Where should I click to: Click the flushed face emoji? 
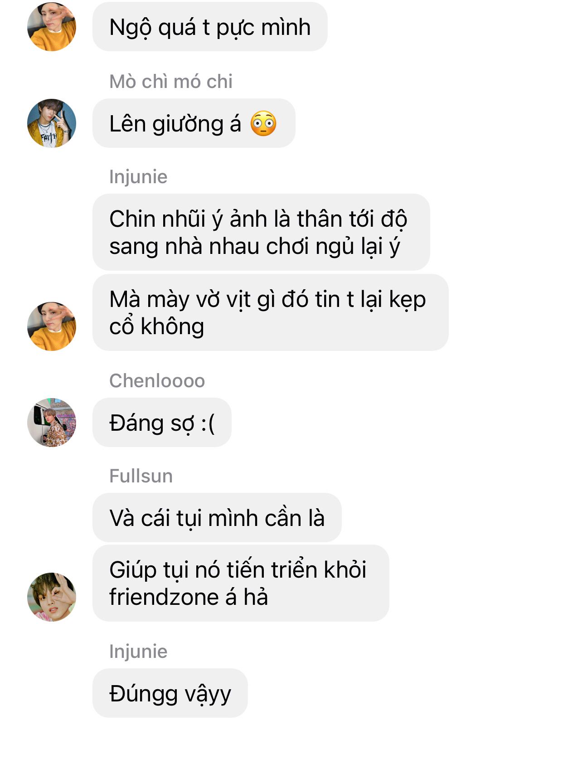[x=263, y=123]
